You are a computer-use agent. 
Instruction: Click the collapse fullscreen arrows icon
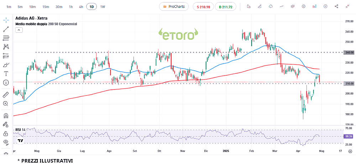(x=347, y=7)
